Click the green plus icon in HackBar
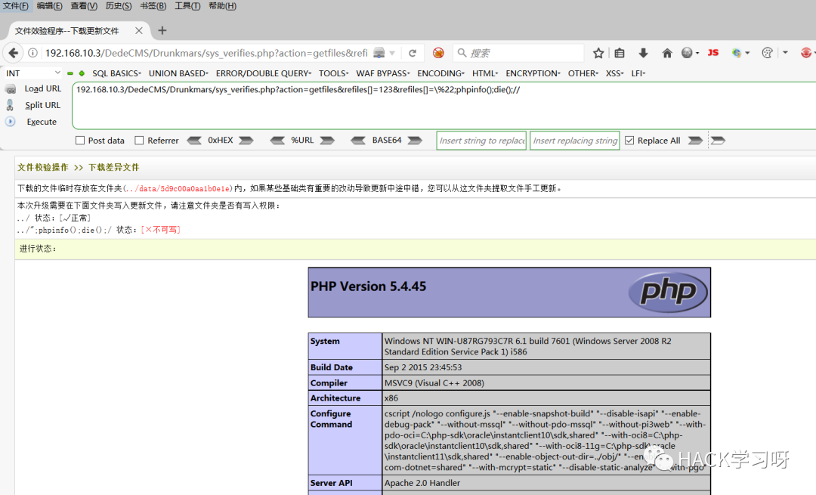 click(x=82, y=73)
